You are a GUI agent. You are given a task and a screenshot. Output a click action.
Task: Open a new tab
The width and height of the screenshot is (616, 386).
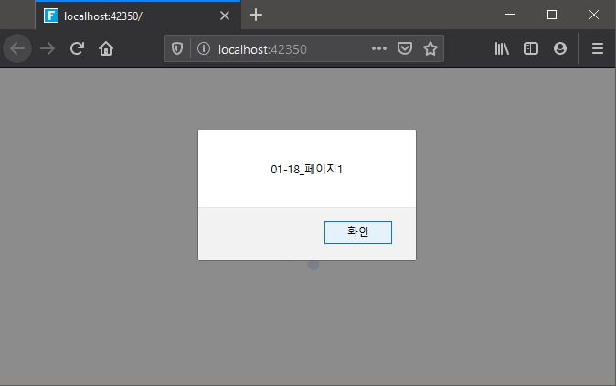[256, 15]
